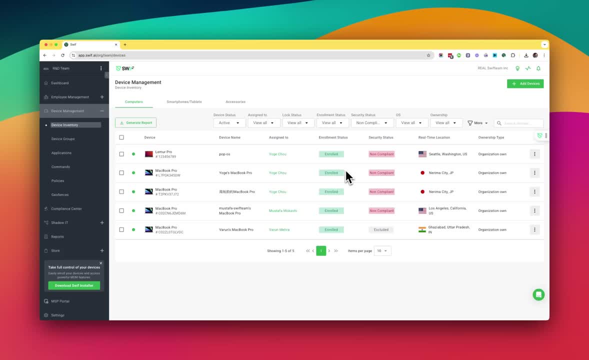The height and width of the screenshot is (360, 589).
Task: Open the Assigned to filter dropdown
Action: [263, 123]
